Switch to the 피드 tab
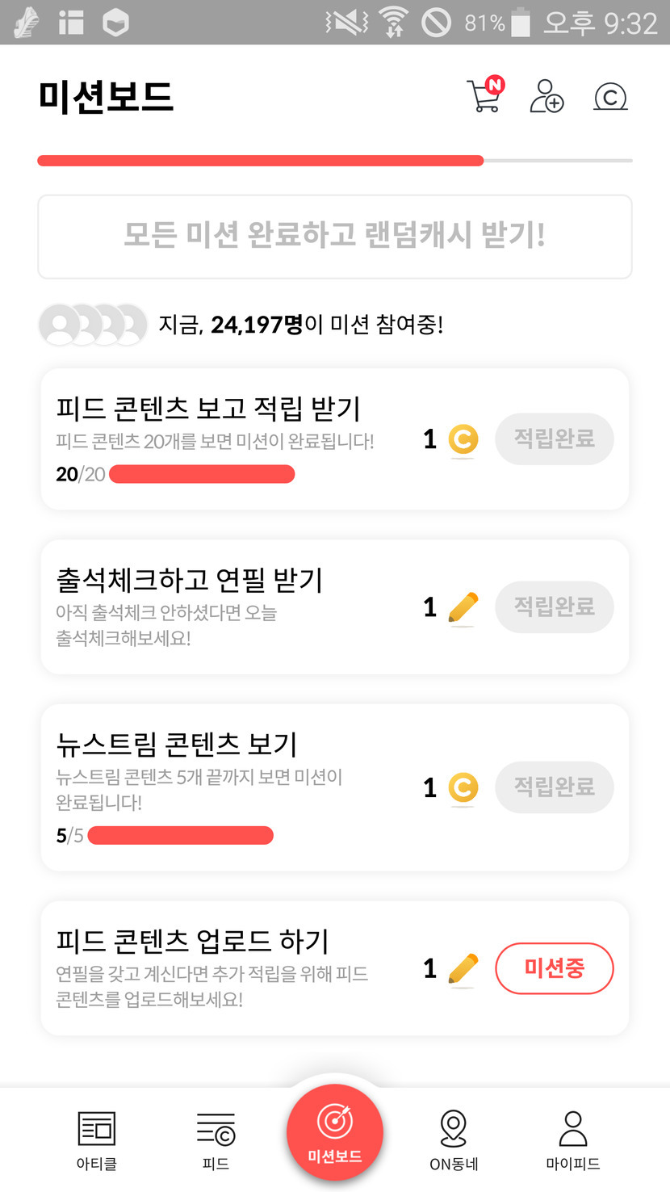The height and width of the screenshot is (1192, 670). [216, 1140]
